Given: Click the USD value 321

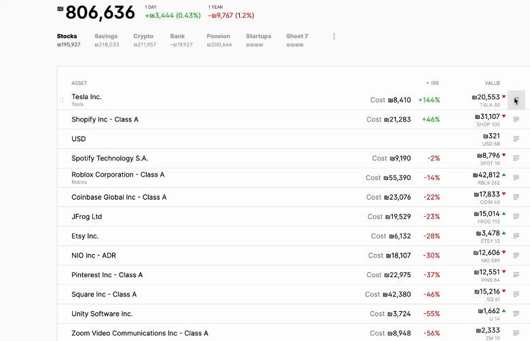Looking at the screenshot, I should tap(491, 137).
